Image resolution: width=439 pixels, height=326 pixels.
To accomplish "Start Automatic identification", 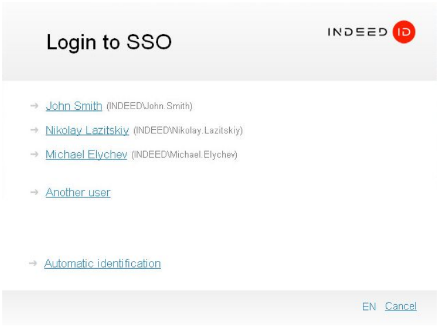I will 103,264.
